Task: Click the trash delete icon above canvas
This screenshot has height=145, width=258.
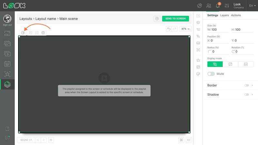Action: 43,33
